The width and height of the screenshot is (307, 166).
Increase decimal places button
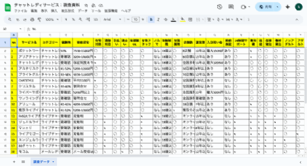click(x=88, y=19)
